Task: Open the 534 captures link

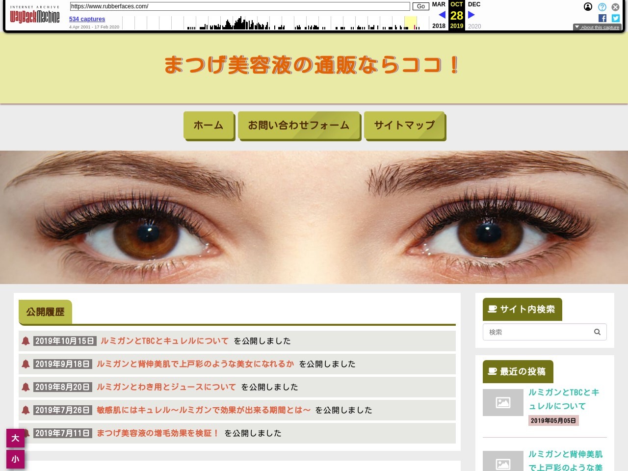Action: point(87,19)
